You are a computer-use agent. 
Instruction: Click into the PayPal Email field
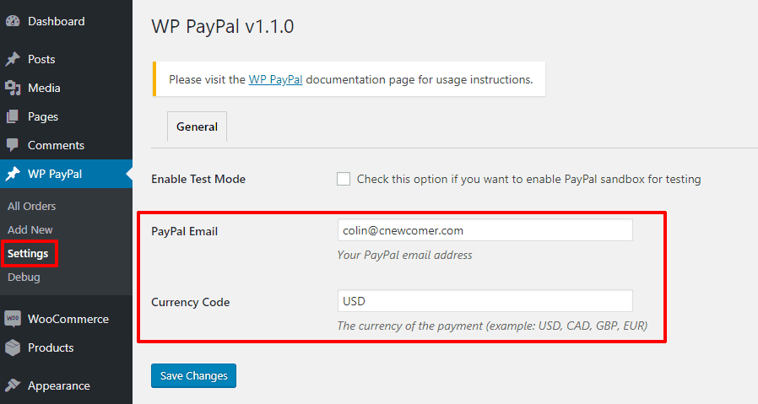pos(485,230)
